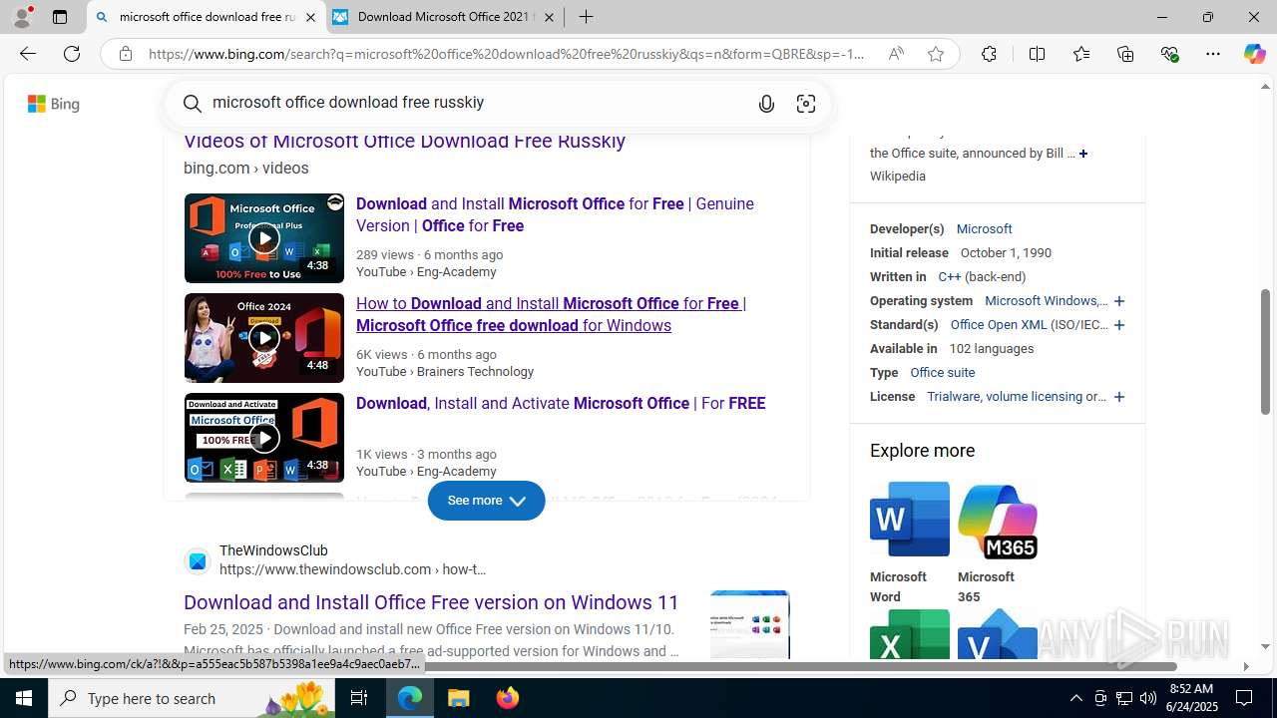Go to the Bing logo home
Image resolution: width=1277 pixels, height=718 pixels.
pos(53,104)
